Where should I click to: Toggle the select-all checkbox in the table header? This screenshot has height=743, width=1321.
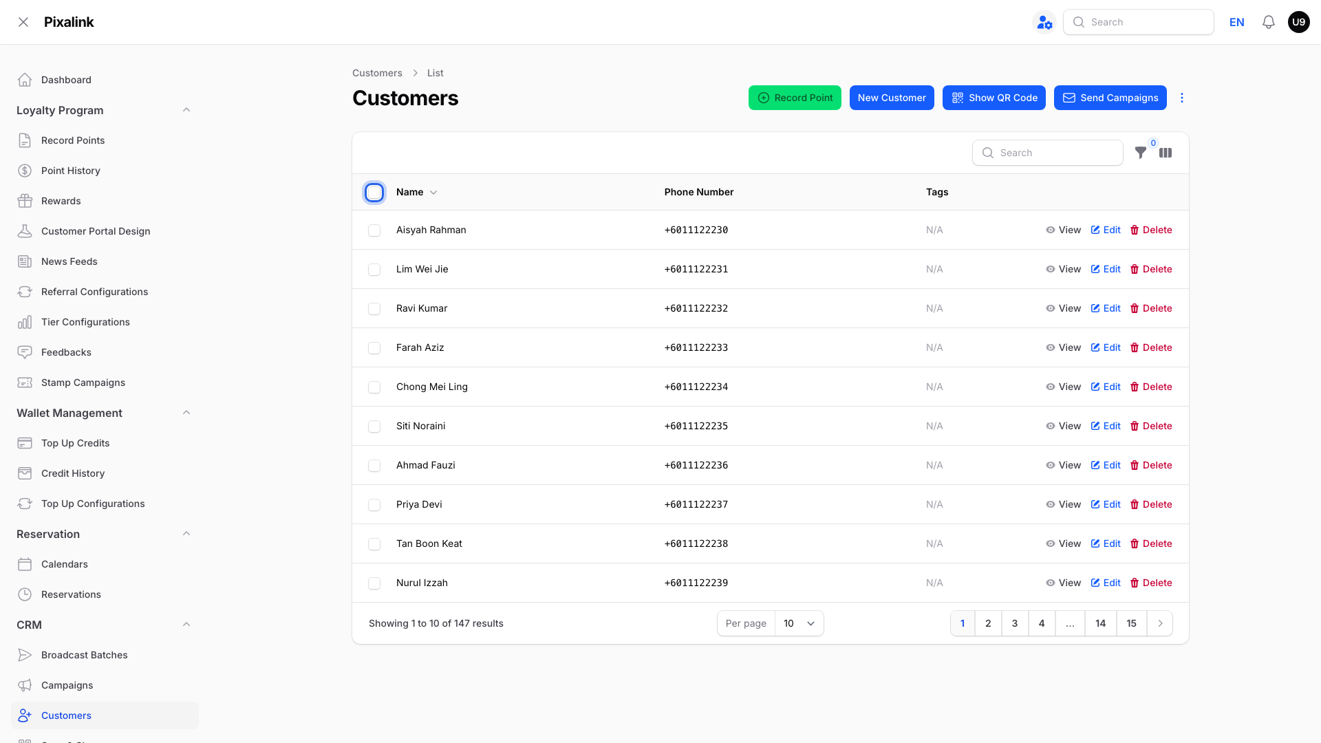tap(374, 193)
